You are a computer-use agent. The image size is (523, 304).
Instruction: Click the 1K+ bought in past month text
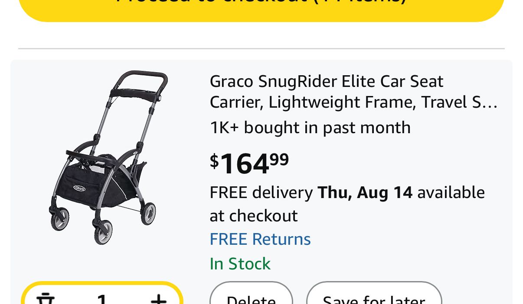310,128
